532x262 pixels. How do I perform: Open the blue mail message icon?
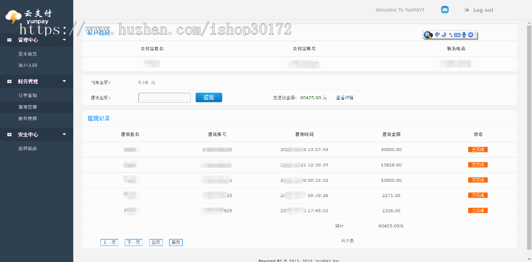point(445,10)
